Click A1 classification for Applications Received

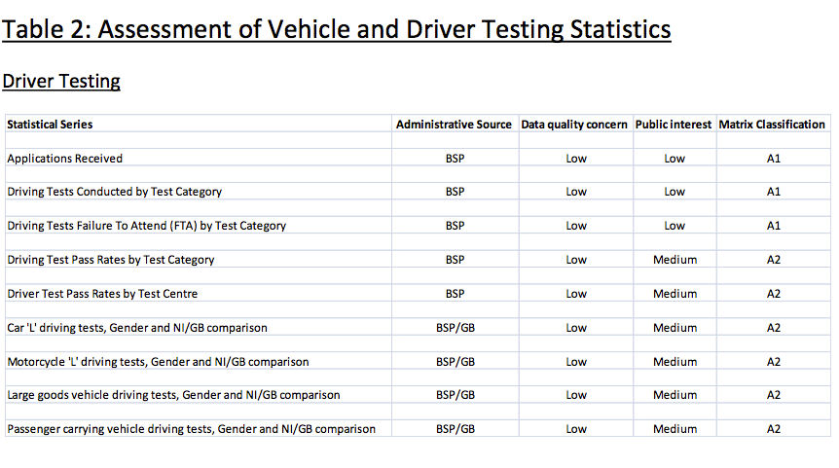coord(774,159)
